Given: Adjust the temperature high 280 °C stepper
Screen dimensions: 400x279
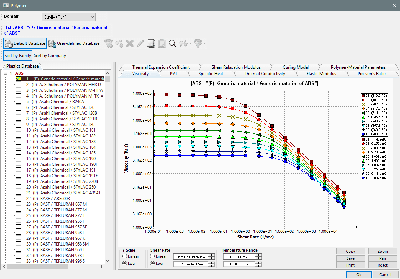Looking at the screenshot, I should (x=258, y=257).
